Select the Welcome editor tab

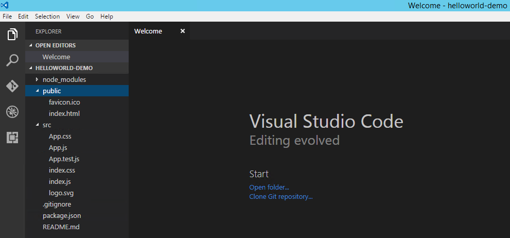(x=148, y=31)
